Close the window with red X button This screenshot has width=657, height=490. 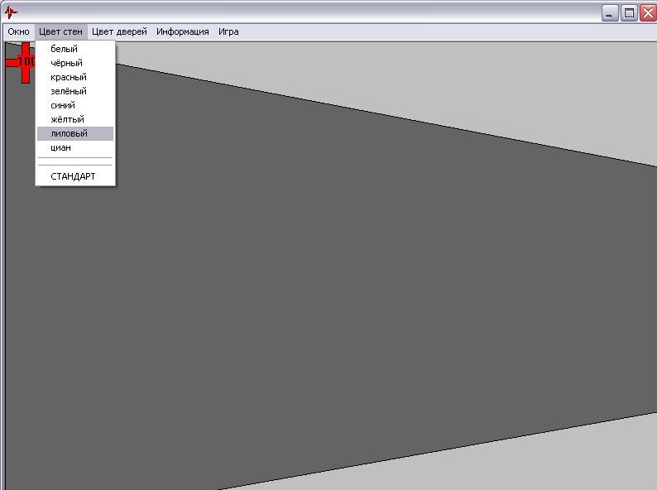coord(647,12)
